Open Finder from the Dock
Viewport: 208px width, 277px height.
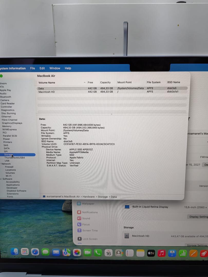14,252
